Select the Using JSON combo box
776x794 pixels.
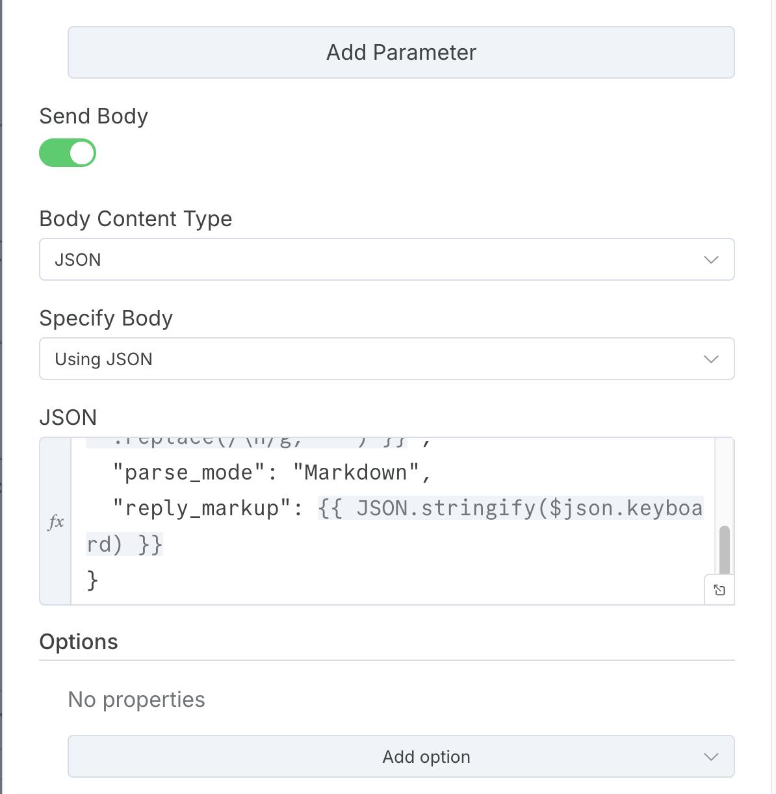387,359
